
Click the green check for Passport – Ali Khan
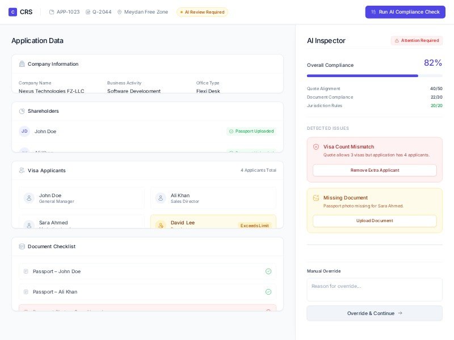pos(268,292)
